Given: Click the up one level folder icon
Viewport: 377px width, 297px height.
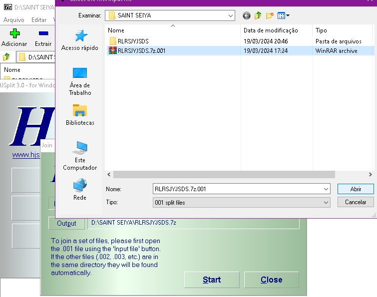Looking at the screenshot, I should pos(258,15).
